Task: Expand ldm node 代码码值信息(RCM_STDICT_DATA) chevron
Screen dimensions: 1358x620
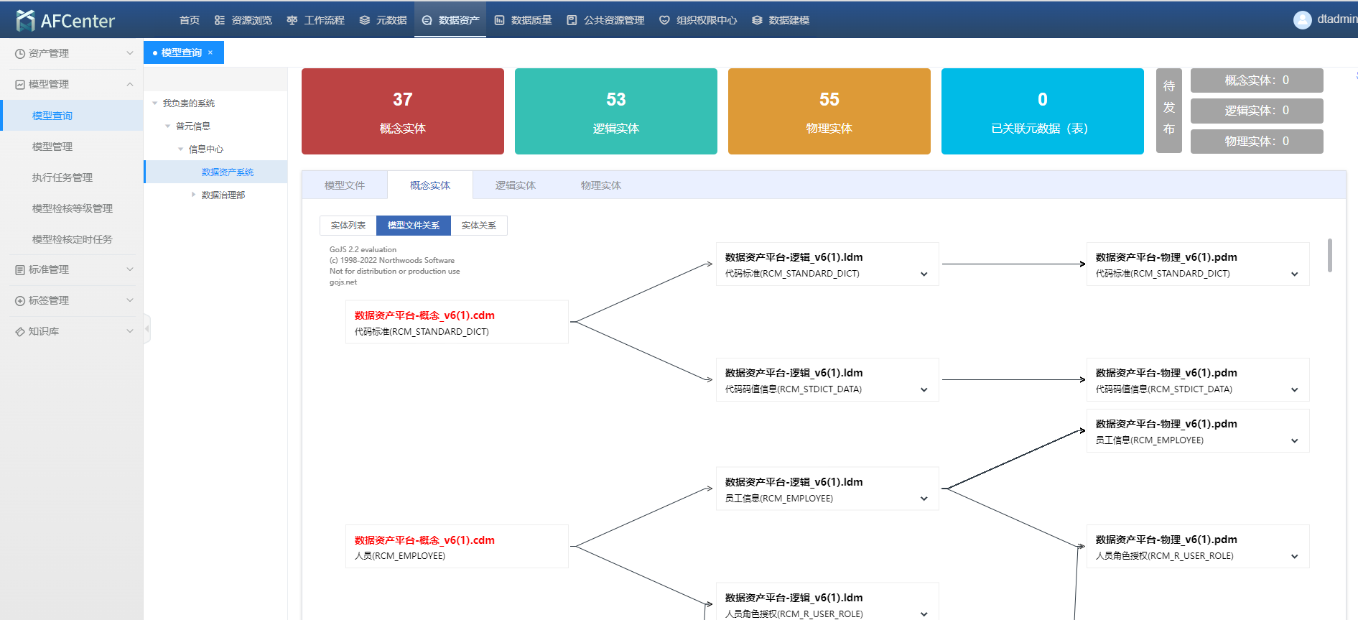Action: pos(924,390)
